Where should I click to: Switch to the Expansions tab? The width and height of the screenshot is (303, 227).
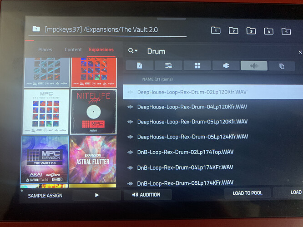pyautogui.click(x=101, y=50)
